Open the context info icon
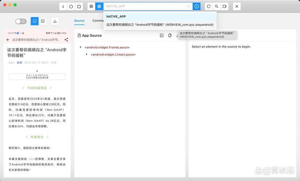Screen dimensions: 300x181 coord(196,7)
